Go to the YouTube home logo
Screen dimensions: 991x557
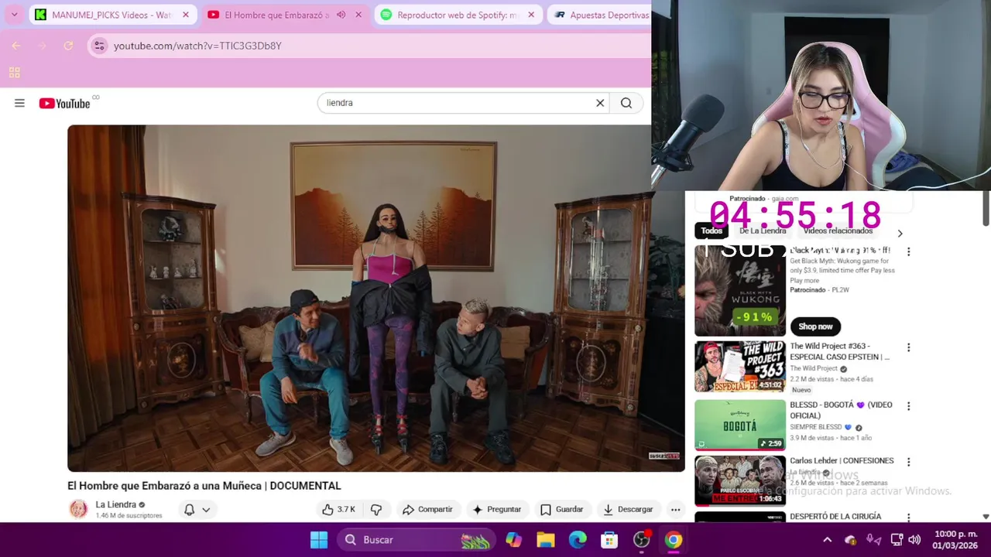(65, 103)
